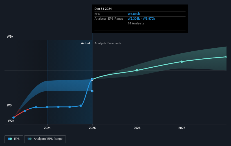This screenshot has height=146, width=231.
Task: Toggle the EPS legend series
Action: (14, 139)
